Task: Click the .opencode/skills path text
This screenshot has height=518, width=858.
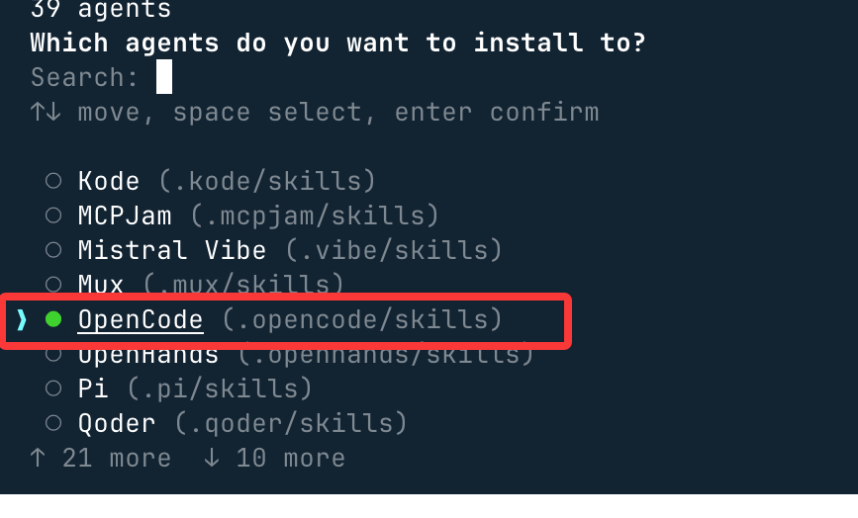Action: 362,319
